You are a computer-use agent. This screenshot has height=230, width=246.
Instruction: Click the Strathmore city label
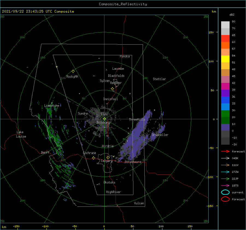pos(133,162)
